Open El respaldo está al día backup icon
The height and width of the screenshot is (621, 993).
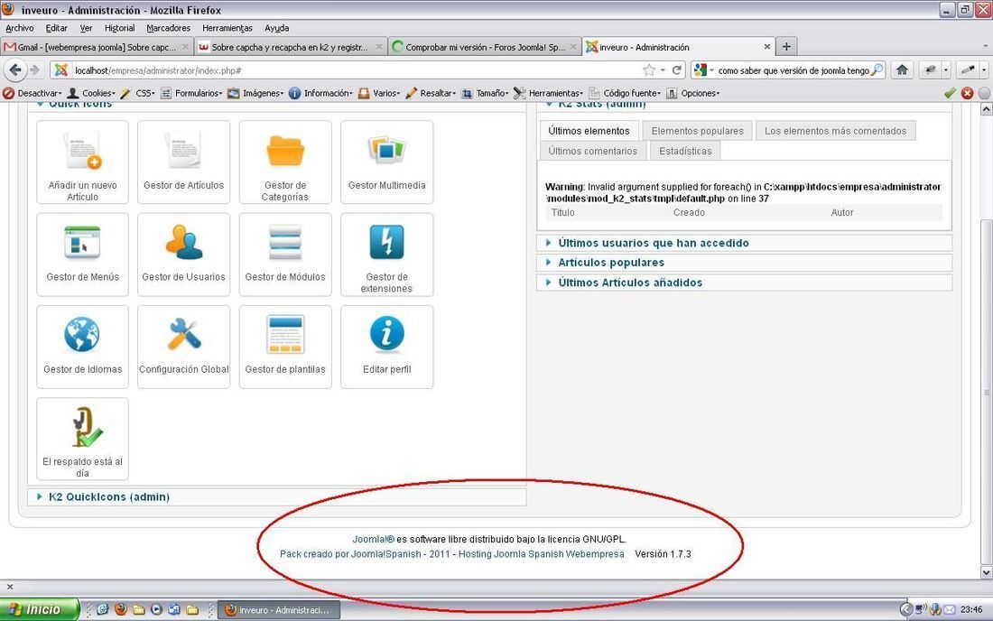(x=82, y=439)
